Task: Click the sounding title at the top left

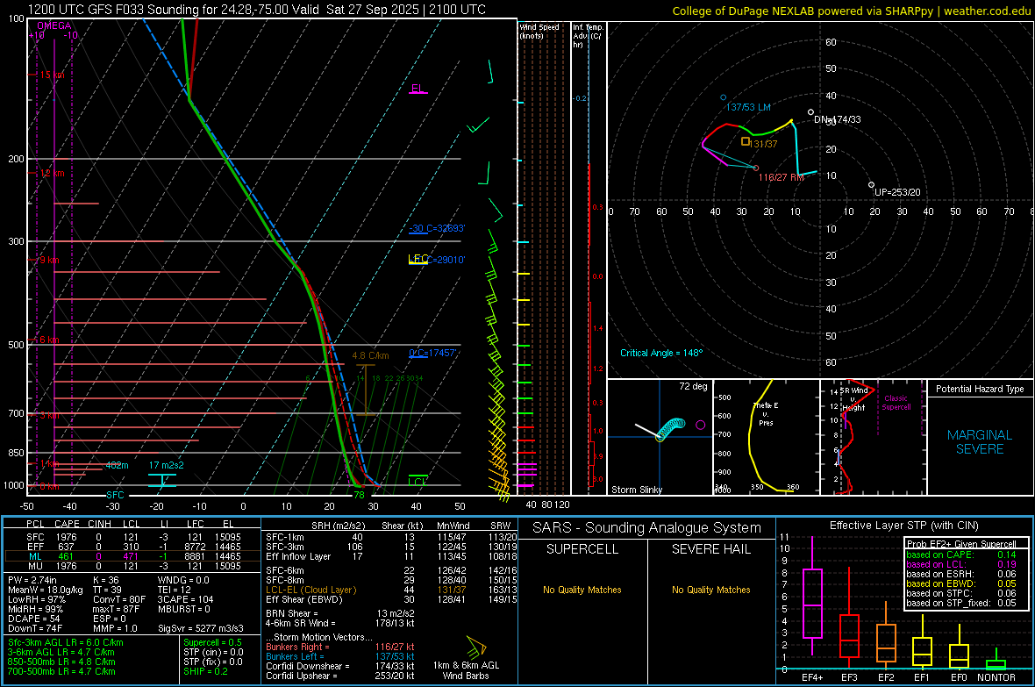Action: pos(257,10)
